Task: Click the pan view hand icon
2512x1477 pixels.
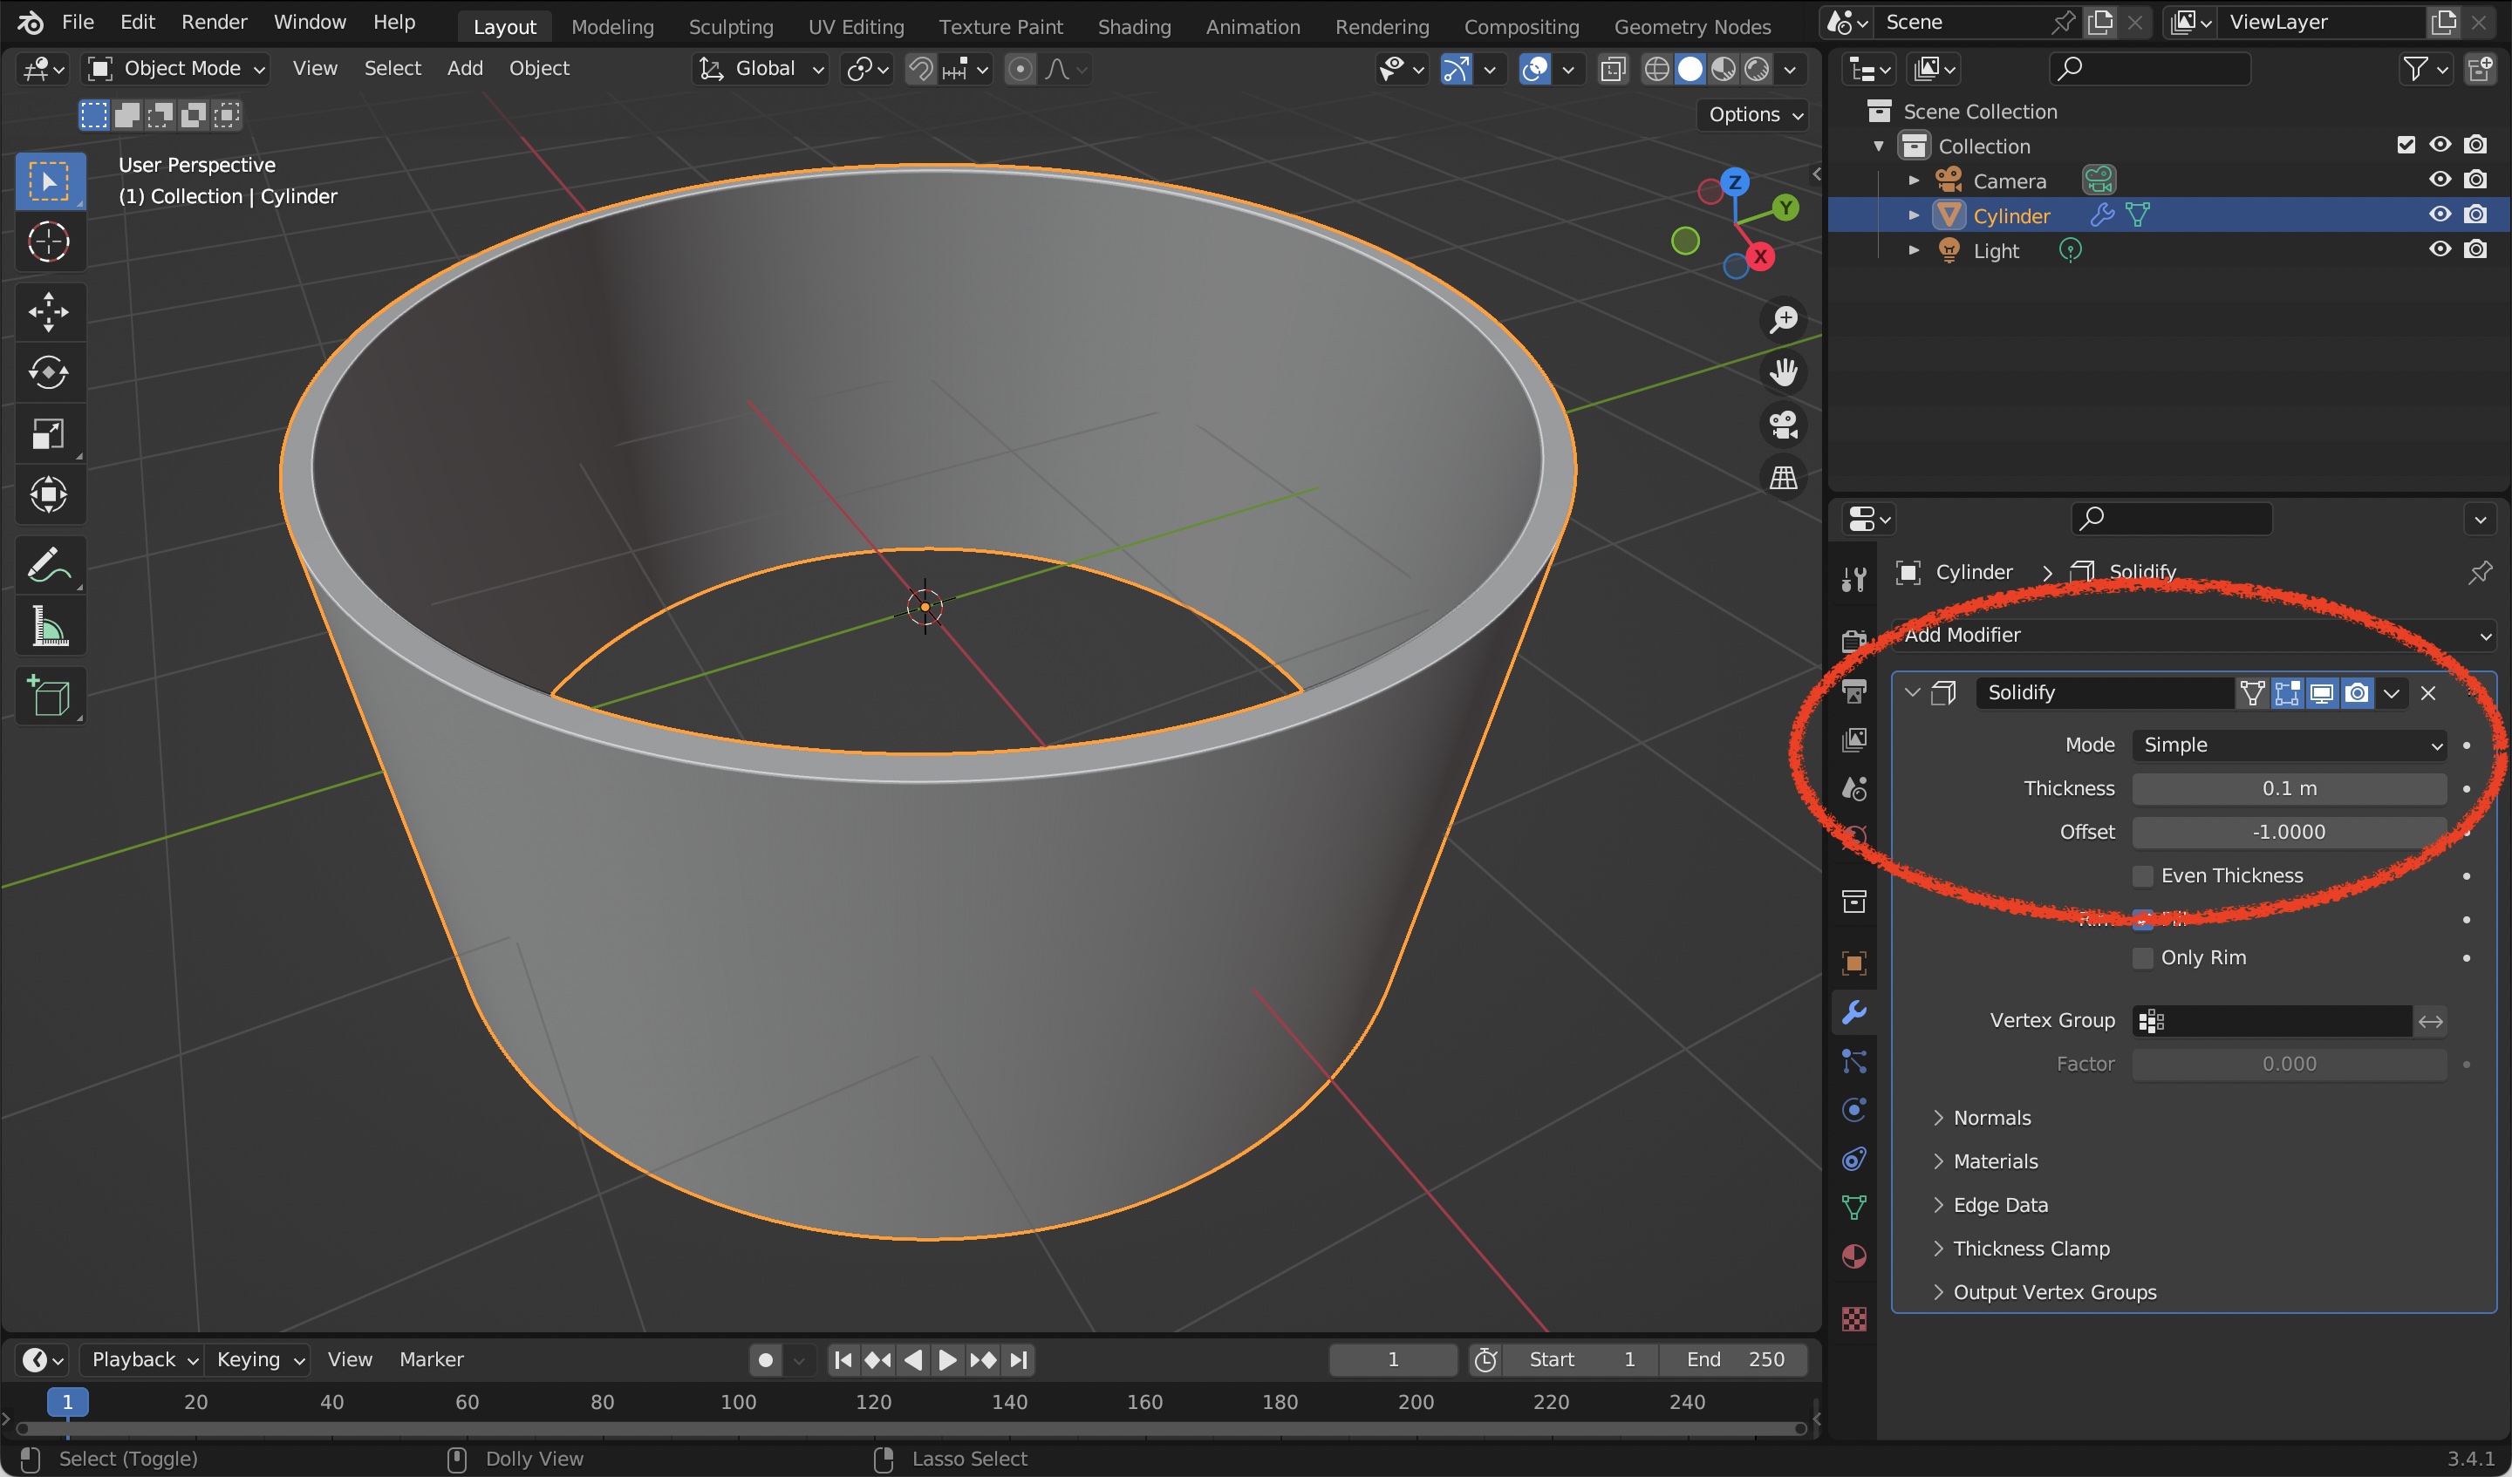Action: (1782, 373)
